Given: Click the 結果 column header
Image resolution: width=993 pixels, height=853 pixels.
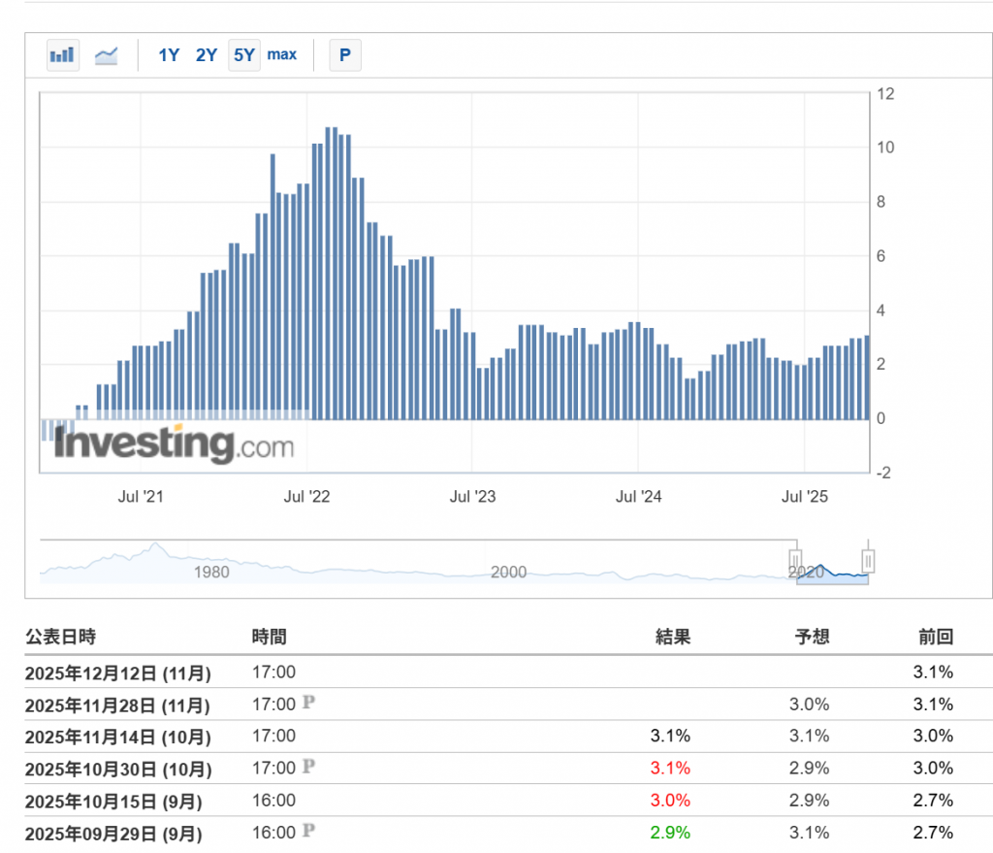Looking at the screenshot, I should pos(672,638).
